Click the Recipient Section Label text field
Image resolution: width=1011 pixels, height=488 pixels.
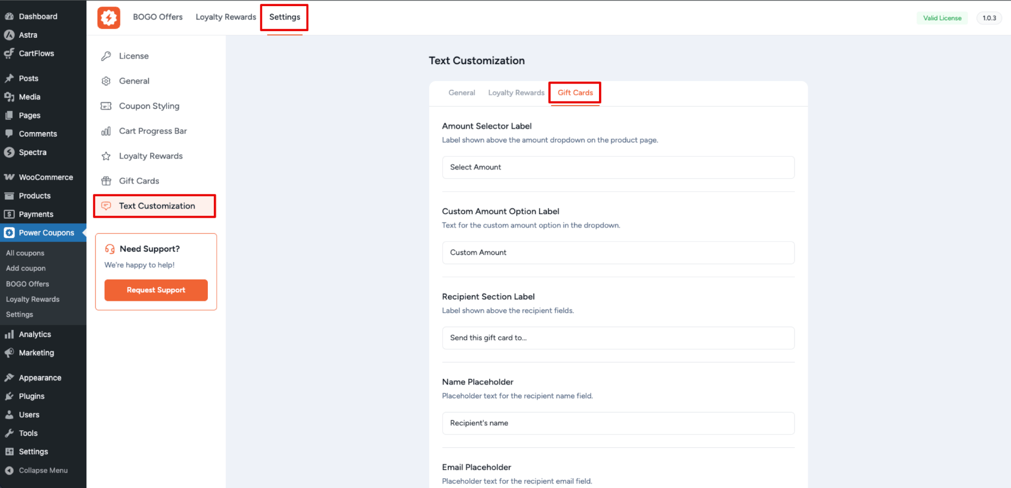(618, 338)
